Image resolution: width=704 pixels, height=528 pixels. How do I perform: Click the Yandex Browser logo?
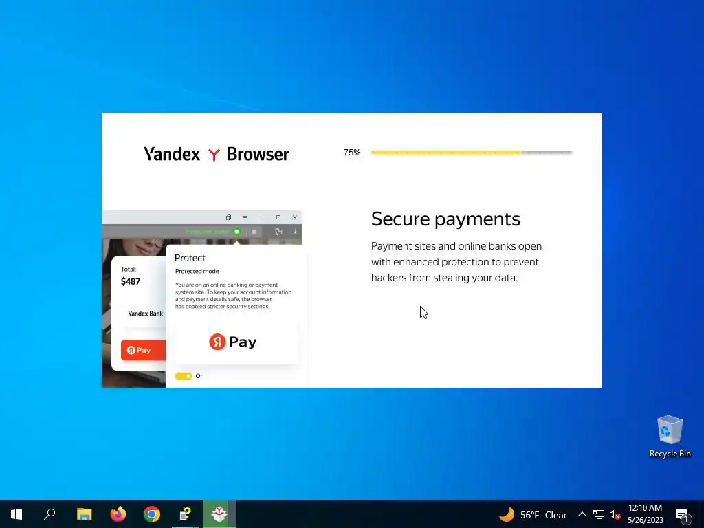(x=217, y=154)
